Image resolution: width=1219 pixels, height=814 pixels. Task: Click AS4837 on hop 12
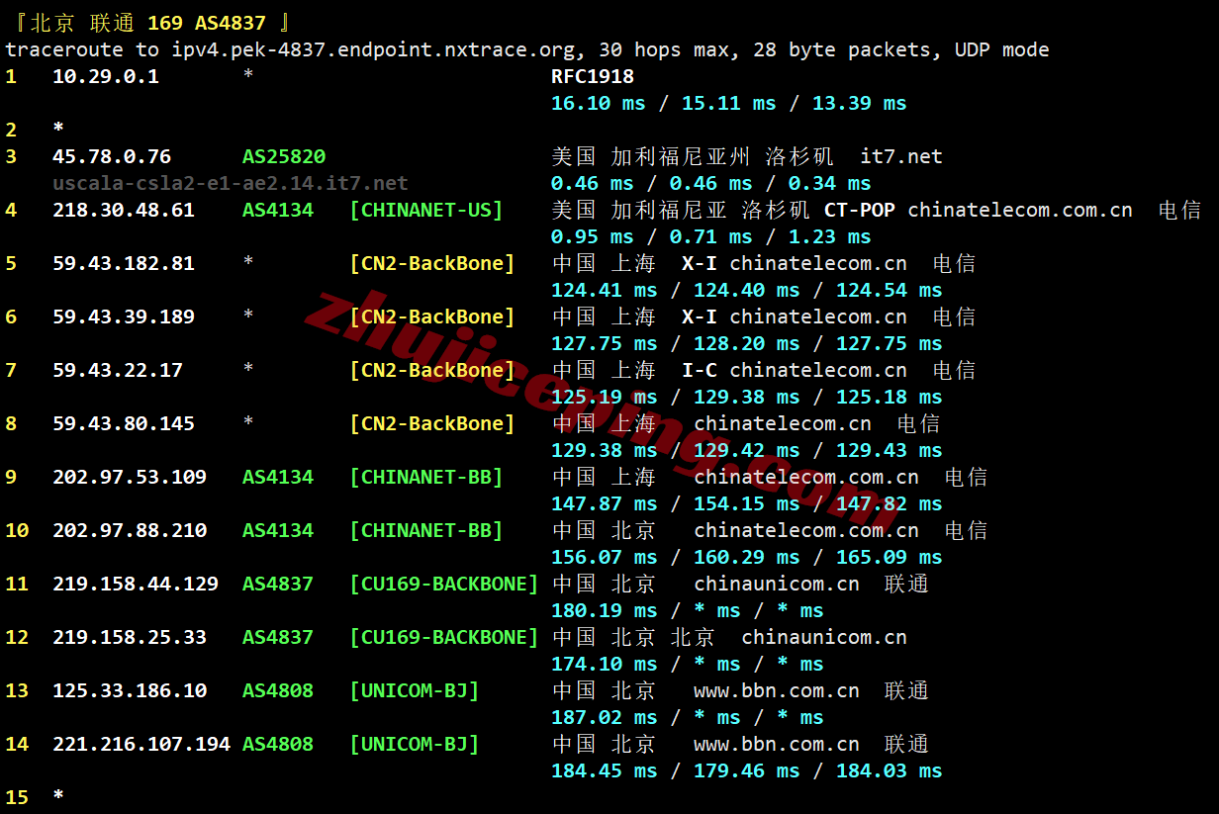pos(278,637)
